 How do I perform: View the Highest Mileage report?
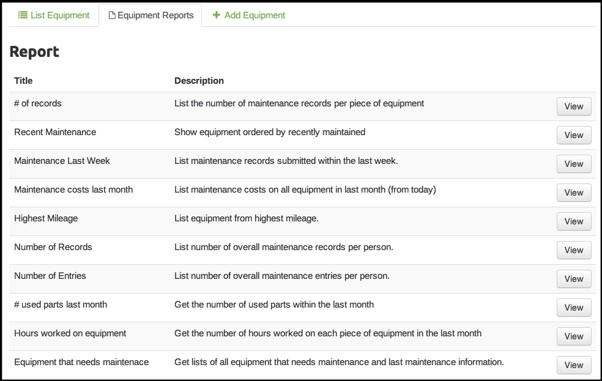pos(573,221)
